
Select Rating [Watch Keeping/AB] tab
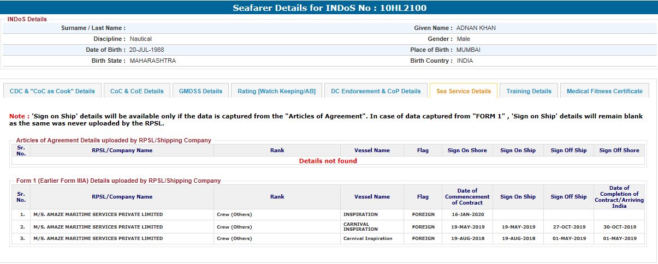[x=276, y=91]
